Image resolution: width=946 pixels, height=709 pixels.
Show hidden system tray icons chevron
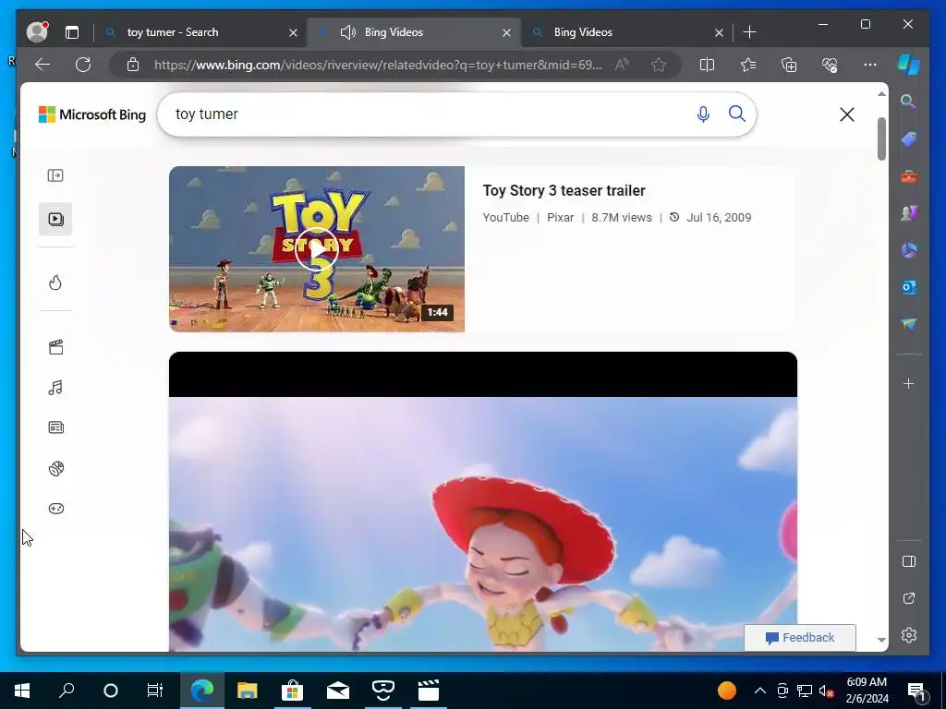point(759,691)
